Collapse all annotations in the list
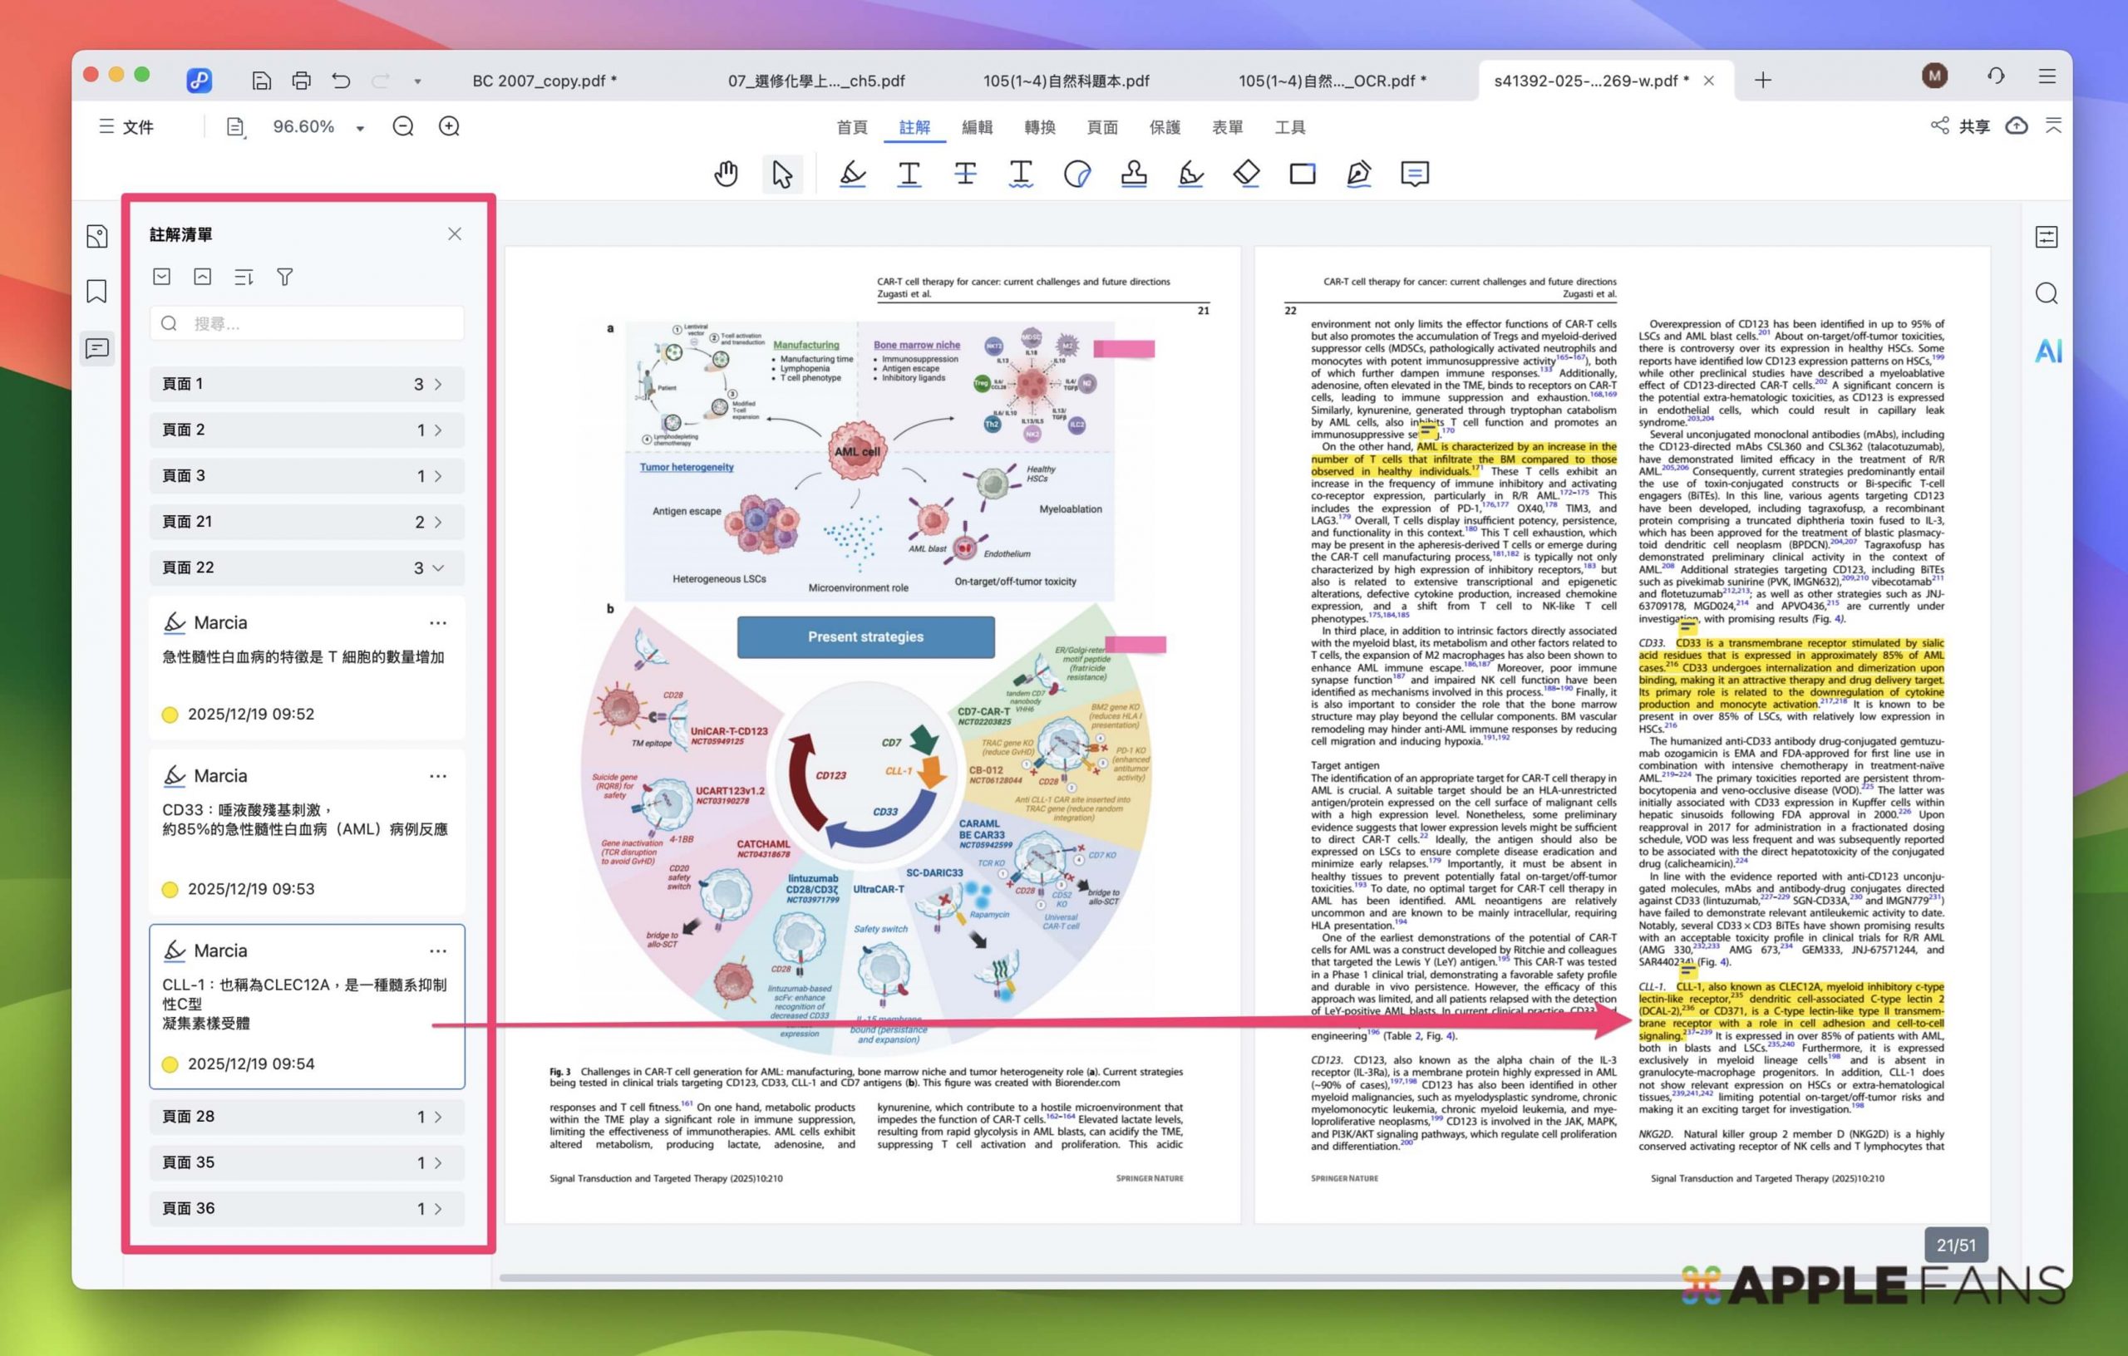Image resolution: width=2128 pixels, height=1356 pixels. 202,277
